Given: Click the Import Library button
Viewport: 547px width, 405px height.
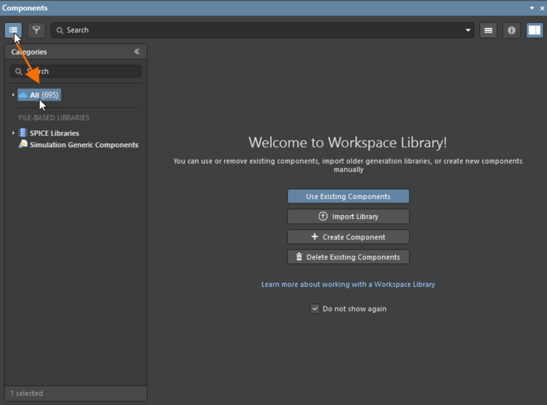Looking at the screenshot, I should 348,216.
